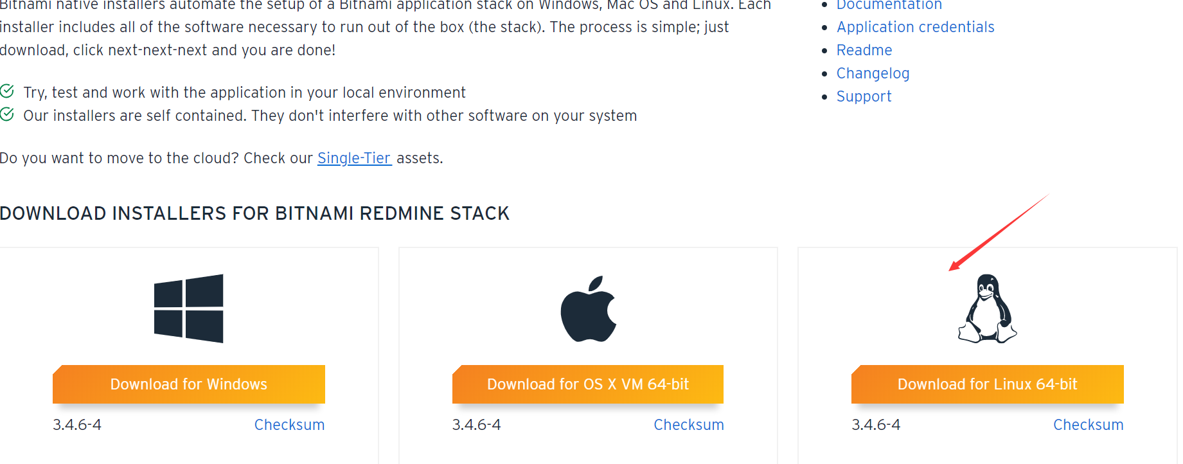The height and width of the screenshot is (464, 1183).
Task: Click the Windows logo icon
Action: pos(188,308)
